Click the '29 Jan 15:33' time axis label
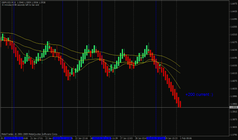The image size is (238, 140). coord(171,138)
